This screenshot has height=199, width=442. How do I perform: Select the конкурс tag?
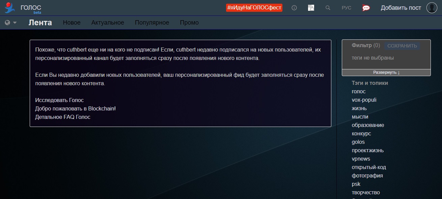[361, 133]
